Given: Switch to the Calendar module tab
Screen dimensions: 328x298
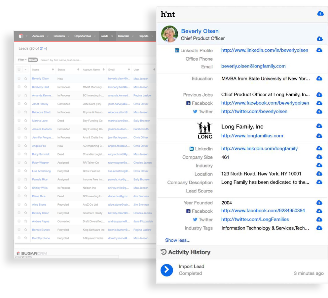Looking at the screenshot, I should click(x=123, y=36).
